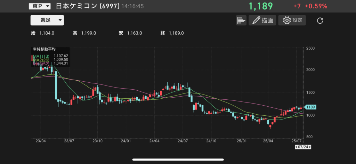
Task: Refresh the chart with the reload icon
Action: pyautogui.click(x=320, y=20)
